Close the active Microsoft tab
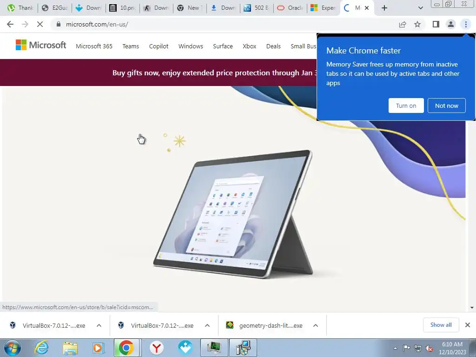476x357 pixels. pyautogui.click(x=367, y=8)
